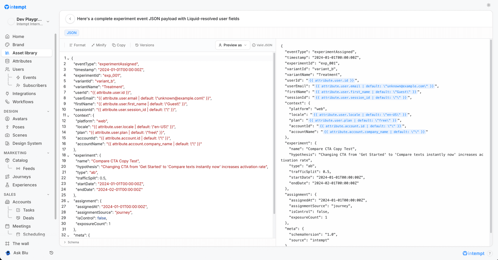The width and height of the screenshot is (498, 260).
Task: Open Avatars in Design section
Action: (x=27, y=119)
